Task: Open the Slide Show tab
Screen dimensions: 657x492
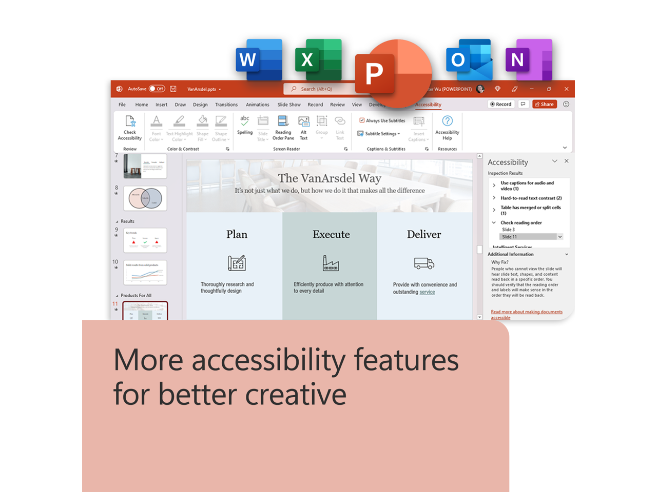Action: 289,105
